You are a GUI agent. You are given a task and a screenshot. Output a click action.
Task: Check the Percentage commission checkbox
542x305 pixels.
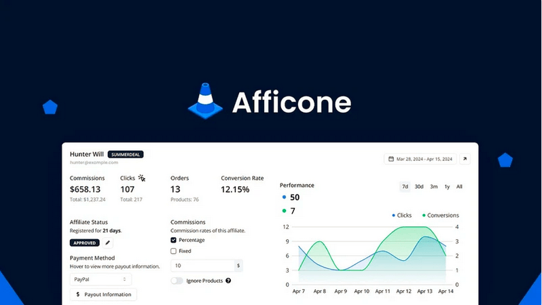pos(173,240)
